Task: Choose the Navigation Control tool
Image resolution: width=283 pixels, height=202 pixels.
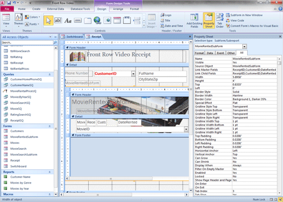Action: [x=117, y=20]
